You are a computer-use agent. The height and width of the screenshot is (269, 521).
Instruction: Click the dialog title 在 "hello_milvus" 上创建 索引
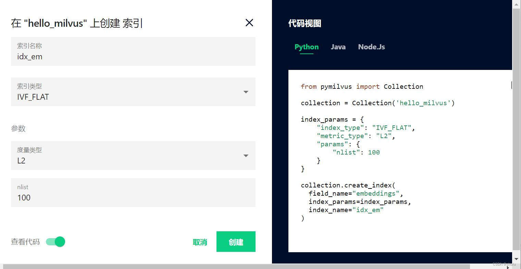pyautogui.click(x=77, y=23)
